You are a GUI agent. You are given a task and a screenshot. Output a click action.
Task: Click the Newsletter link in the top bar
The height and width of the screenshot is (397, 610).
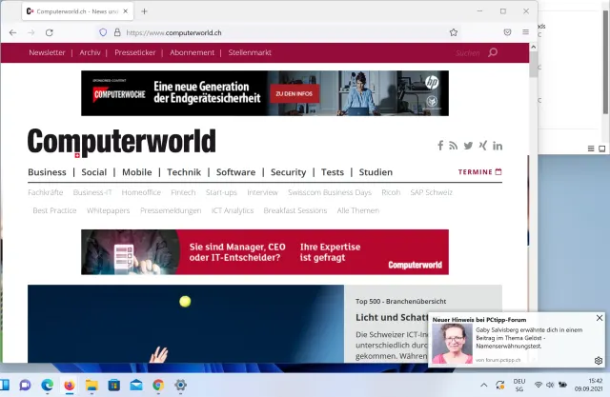click(x=47, y=53)
